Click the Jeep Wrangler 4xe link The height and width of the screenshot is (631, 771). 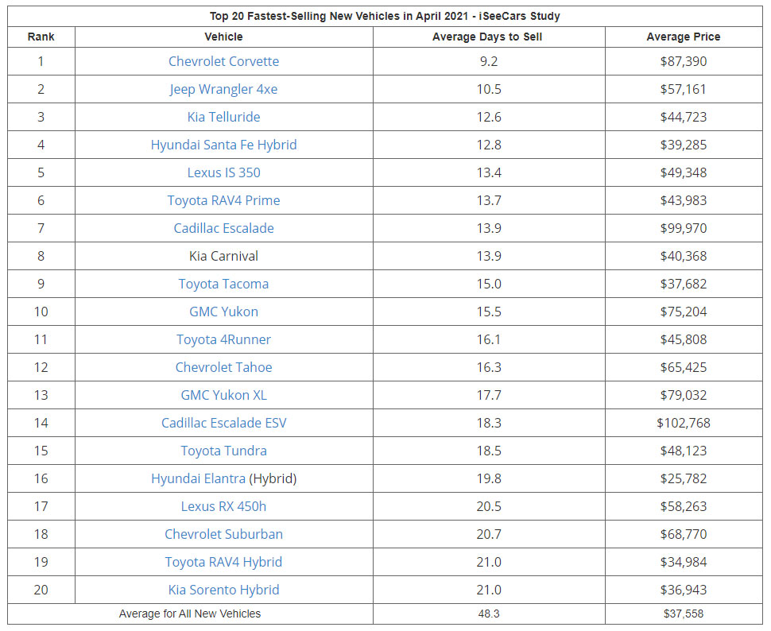click(x=223, y=89)
